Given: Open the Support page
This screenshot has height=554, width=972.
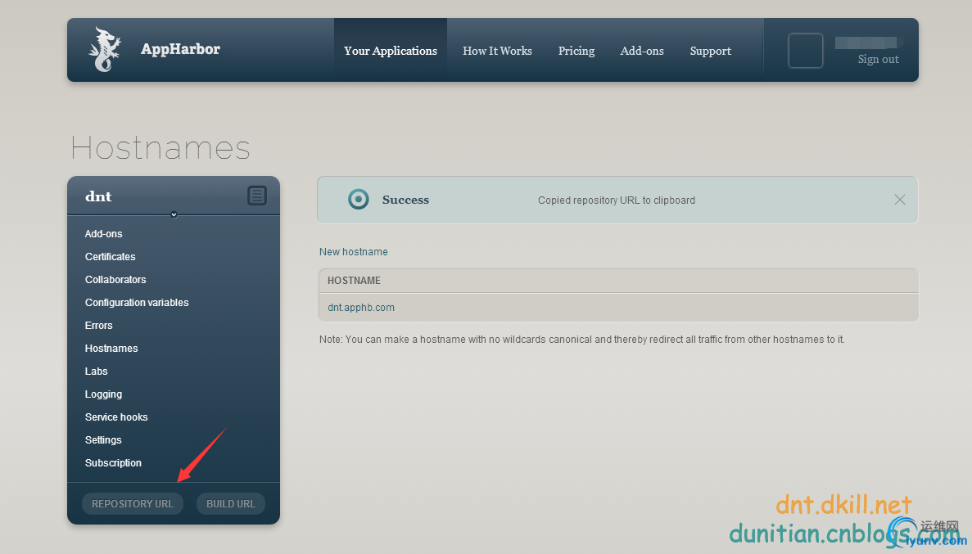Looking at the screenshot, I should (711, 51).
